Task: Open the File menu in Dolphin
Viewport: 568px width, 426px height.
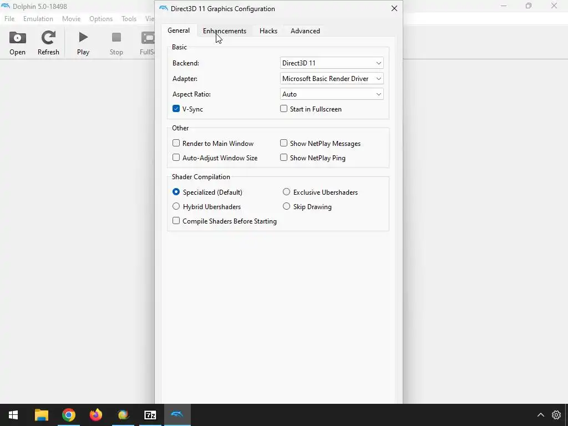Action: [x=9, y=19]
